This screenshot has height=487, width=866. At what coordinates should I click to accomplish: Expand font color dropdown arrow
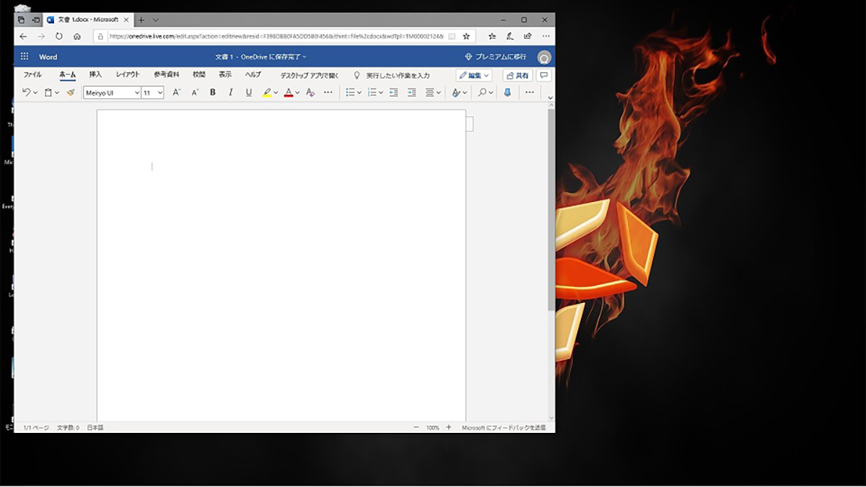click(x=297, y=92)
